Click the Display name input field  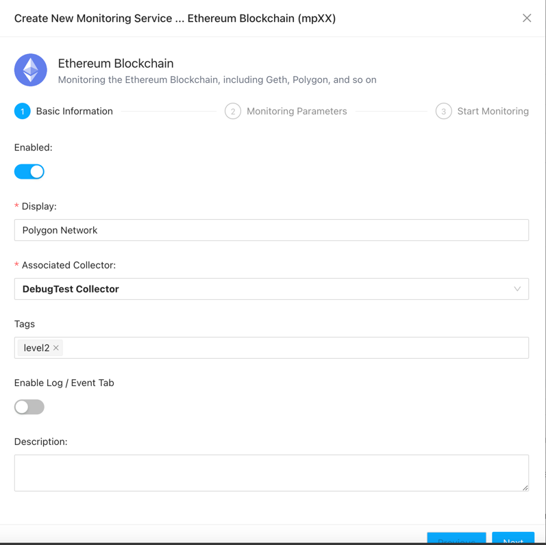click(271, 230)
